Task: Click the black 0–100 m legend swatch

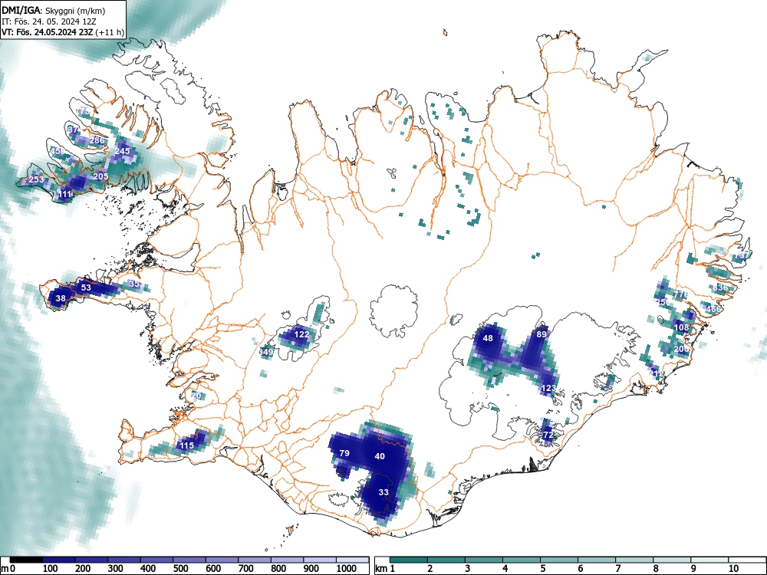Action: [26, 560]
